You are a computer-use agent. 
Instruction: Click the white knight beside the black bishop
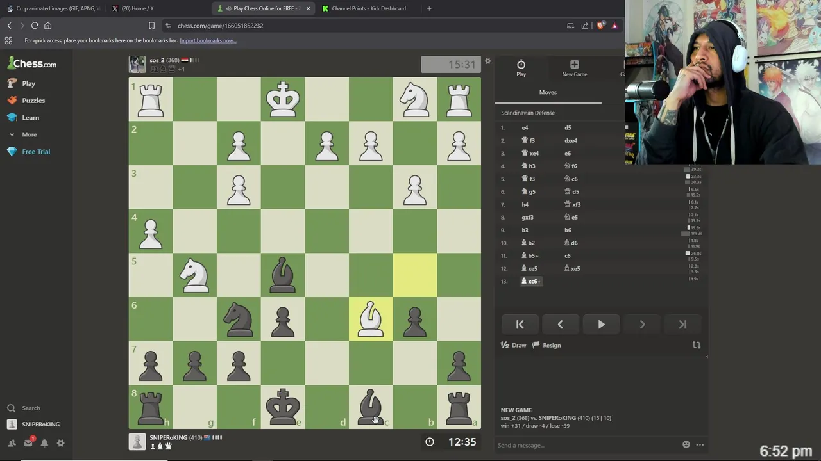[x=195, y=275]
